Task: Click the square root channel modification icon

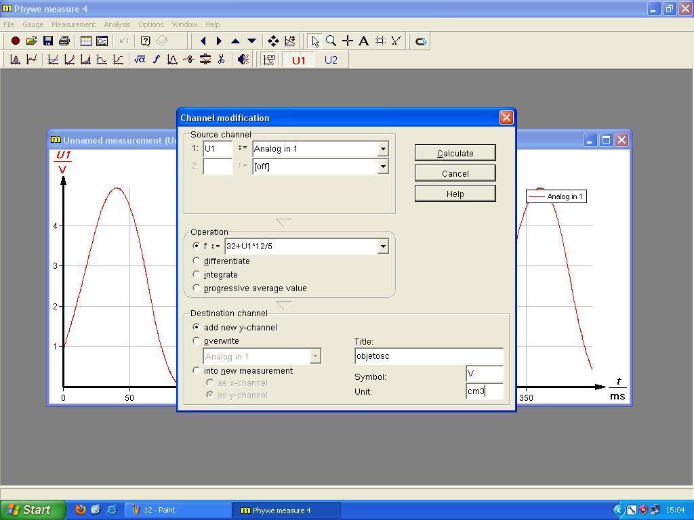Action: click(x=140, y=60)
